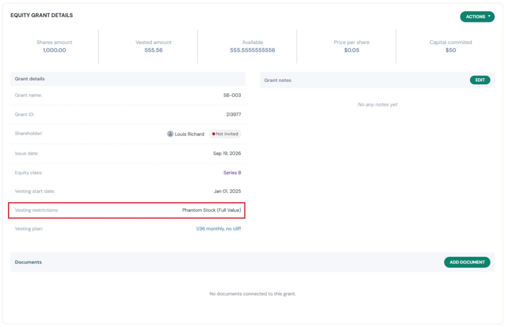The height and width of the screenshot is (327, 506).
Task: Click the Grant details section header
Action: click(x=128, y=79)
